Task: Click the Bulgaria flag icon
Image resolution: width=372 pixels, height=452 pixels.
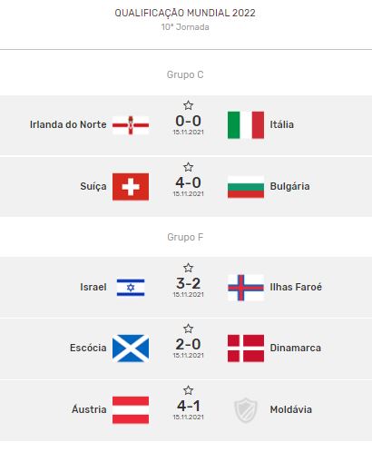Action: click(x=246, y=187)
